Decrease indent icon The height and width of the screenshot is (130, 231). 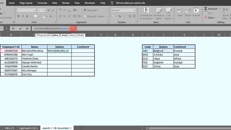coord(75,16)
